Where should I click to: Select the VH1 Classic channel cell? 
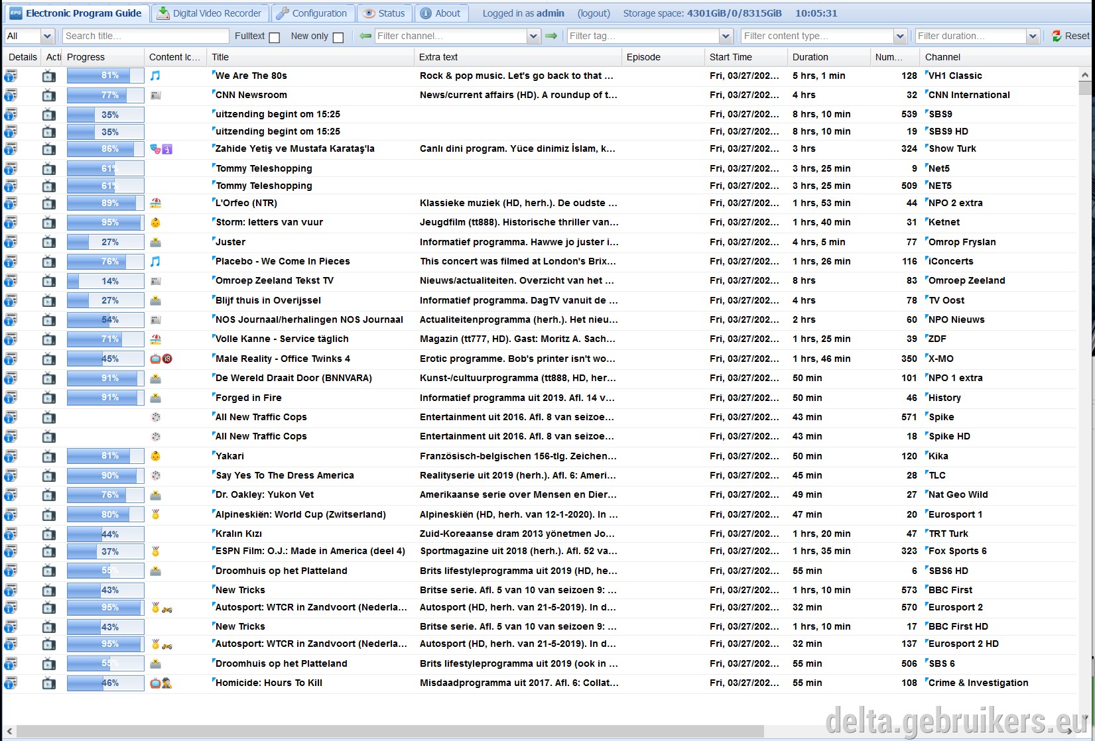coord(955,76)
